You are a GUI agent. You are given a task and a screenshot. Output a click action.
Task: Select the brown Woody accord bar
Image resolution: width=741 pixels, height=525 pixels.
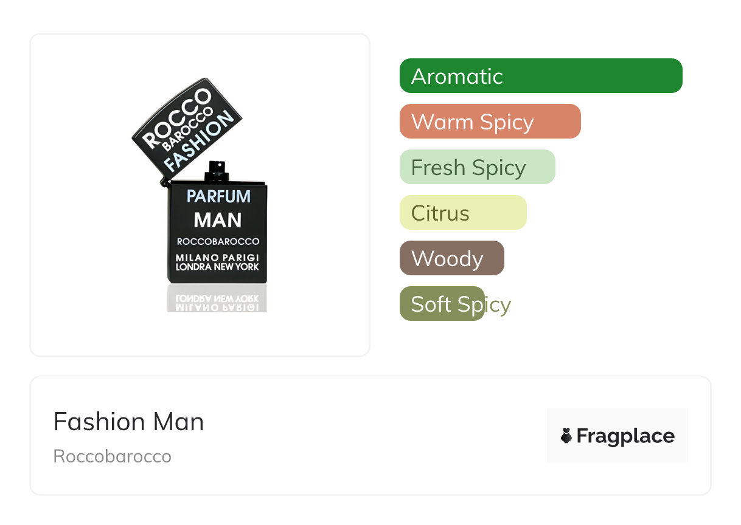coord(451,258)
